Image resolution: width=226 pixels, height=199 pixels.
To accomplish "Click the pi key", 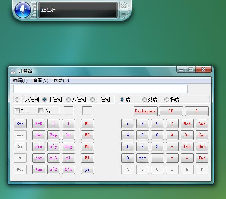I will point(88,169).
